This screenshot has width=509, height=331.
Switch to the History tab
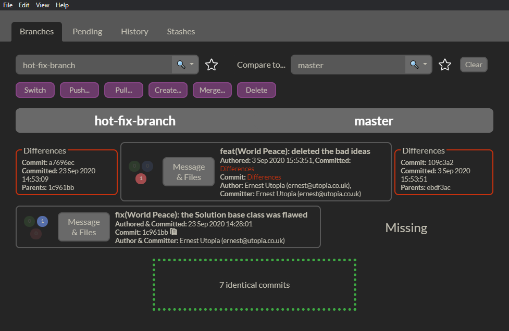coord(135,31)
